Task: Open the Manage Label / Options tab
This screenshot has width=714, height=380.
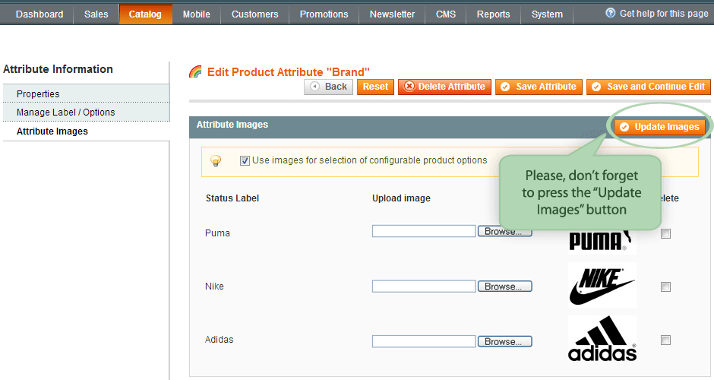Action: [x=66, y=112]
